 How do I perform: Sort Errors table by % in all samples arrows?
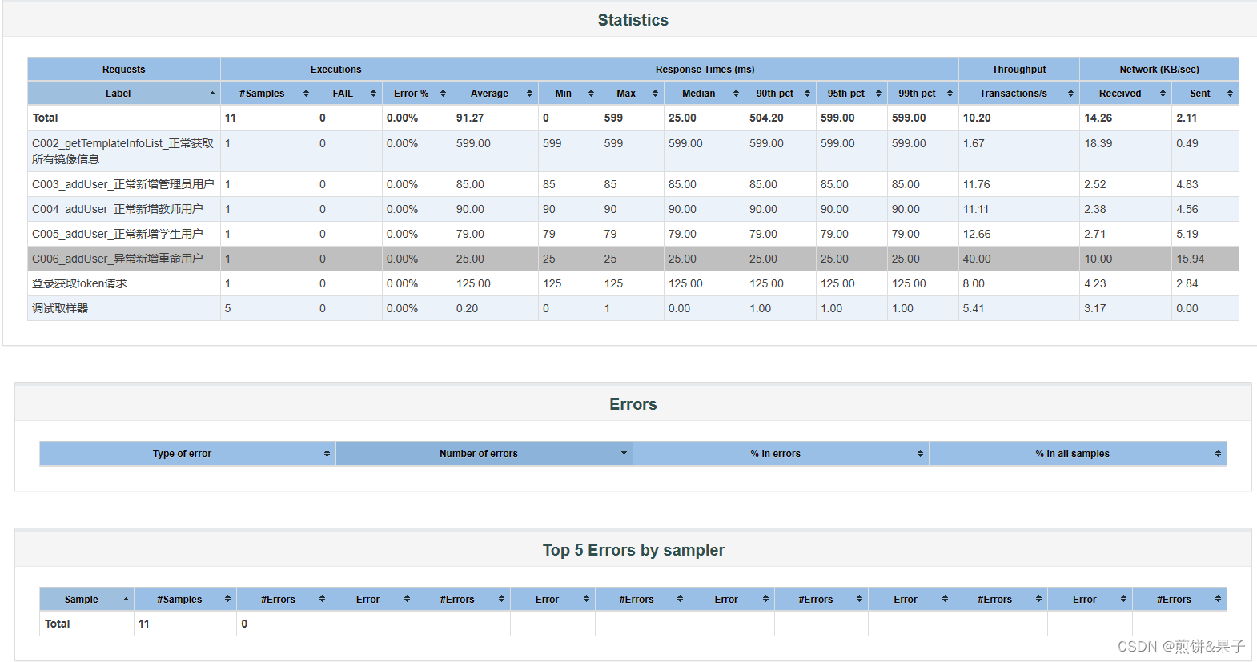(1218, 454)
